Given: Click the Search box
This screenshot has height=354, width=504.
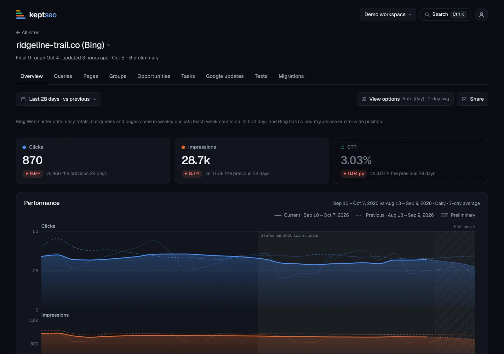Looking at the screenshot, I should pos(445,14).
